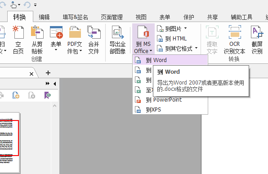
Task: Click the delete bookmark page icon
Action: click(31, 95)
